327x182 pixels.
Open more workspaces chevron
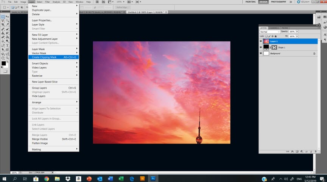coord(291,2)
